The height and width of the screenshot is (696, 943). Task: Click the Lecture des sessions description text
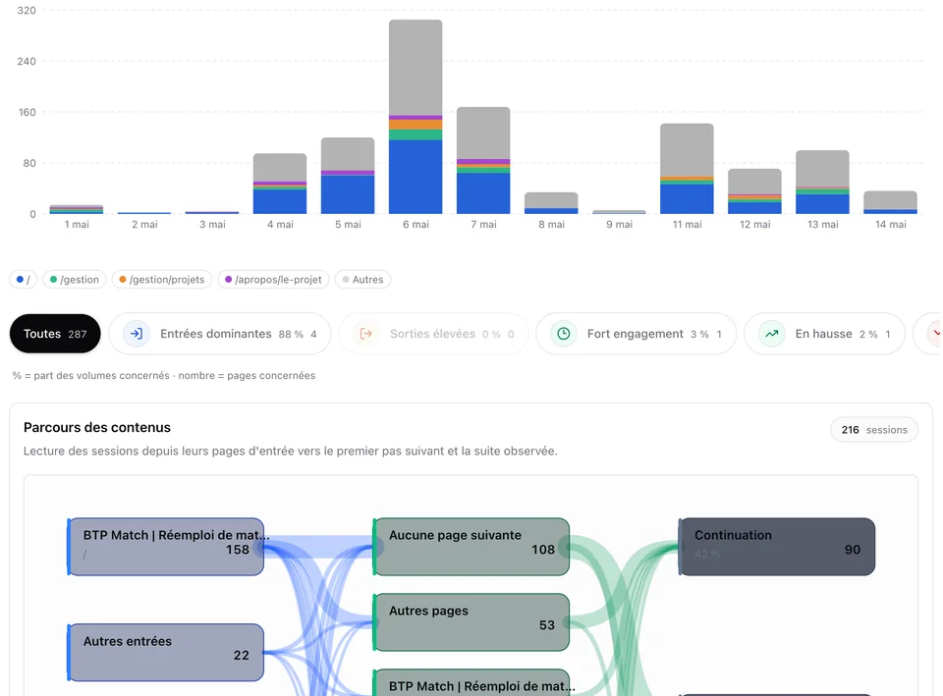tap(291, 451)
